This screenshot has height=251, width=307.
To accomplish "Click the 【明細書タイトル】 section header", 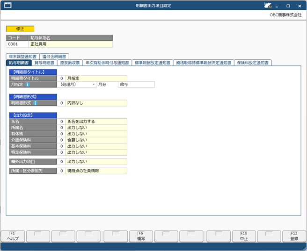I will point(33,72).
